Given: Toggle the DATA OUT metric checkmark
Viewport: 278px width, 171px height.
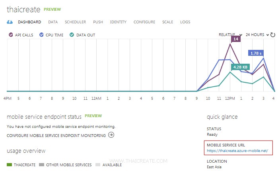Looking at the screenshot, I should [72, 35].
